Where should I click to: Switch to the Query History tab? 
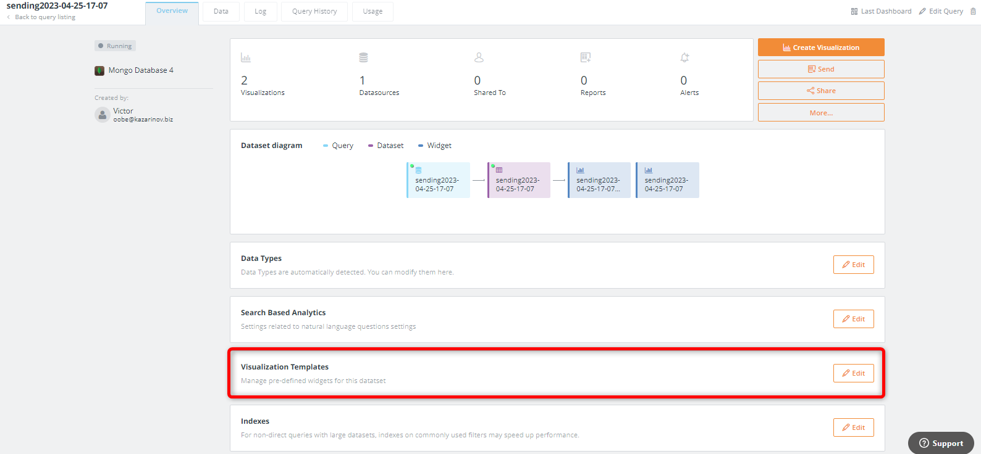click(314, 11)
